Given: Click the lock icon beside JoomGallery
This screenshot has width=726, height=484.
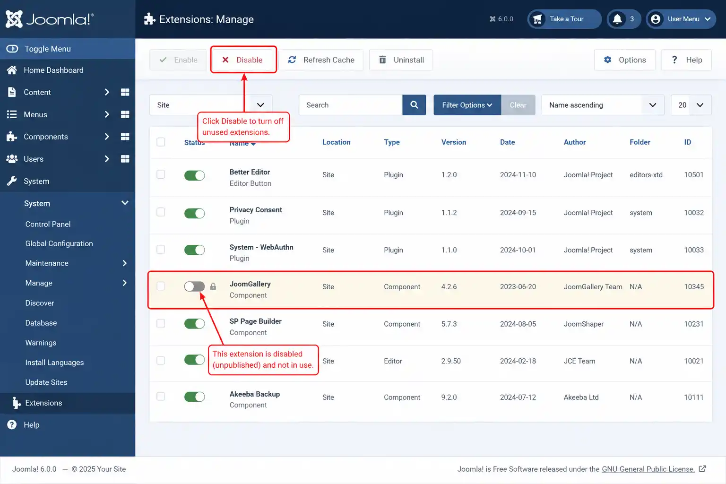Looking at the screenshot, I should [213, 286].
